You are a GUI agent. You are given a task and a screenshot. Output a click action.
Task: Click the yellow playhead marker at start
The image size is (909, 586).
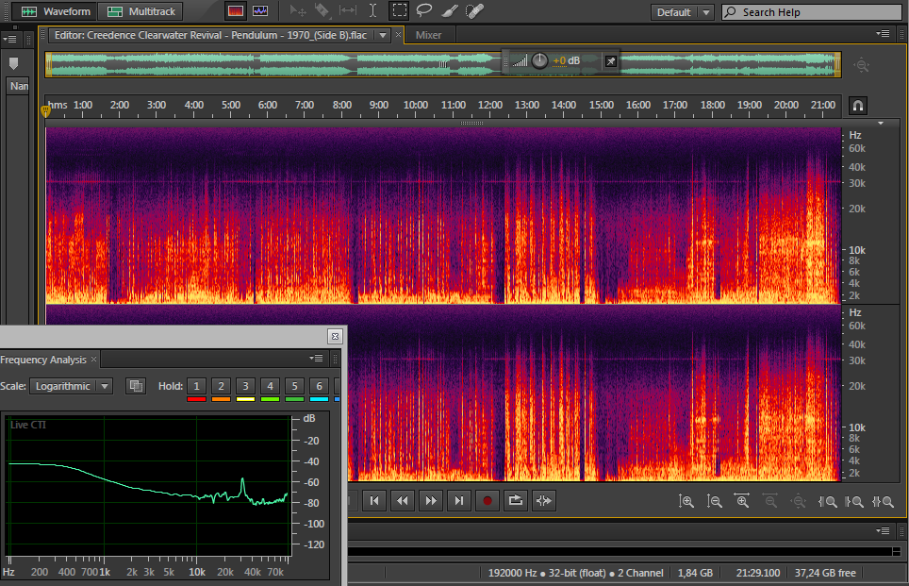(x=46, y=110)
